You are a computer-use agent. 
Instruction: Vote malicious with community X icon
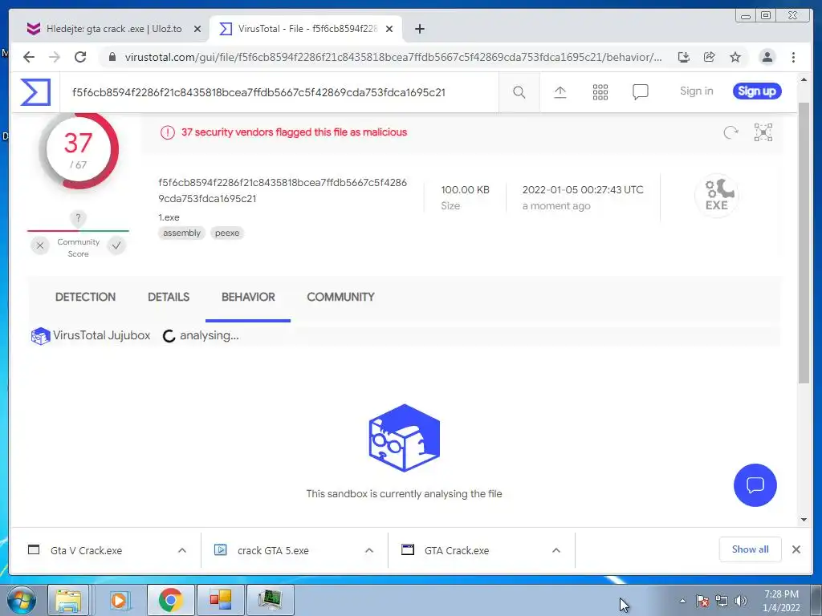pos(40,245)
